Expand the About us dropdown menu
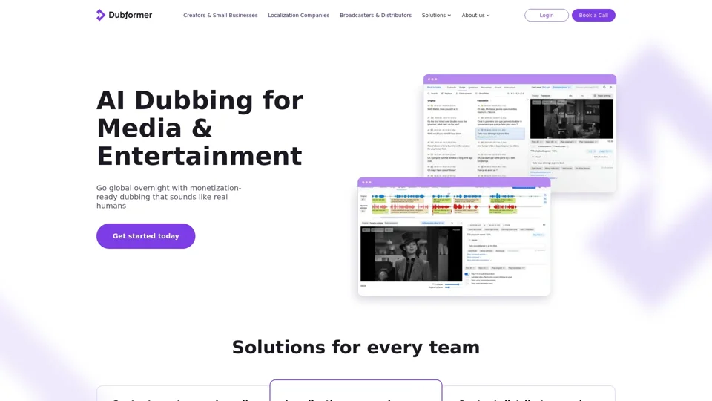712x401 pixels. pyautogui.click(x=475, y=15)
